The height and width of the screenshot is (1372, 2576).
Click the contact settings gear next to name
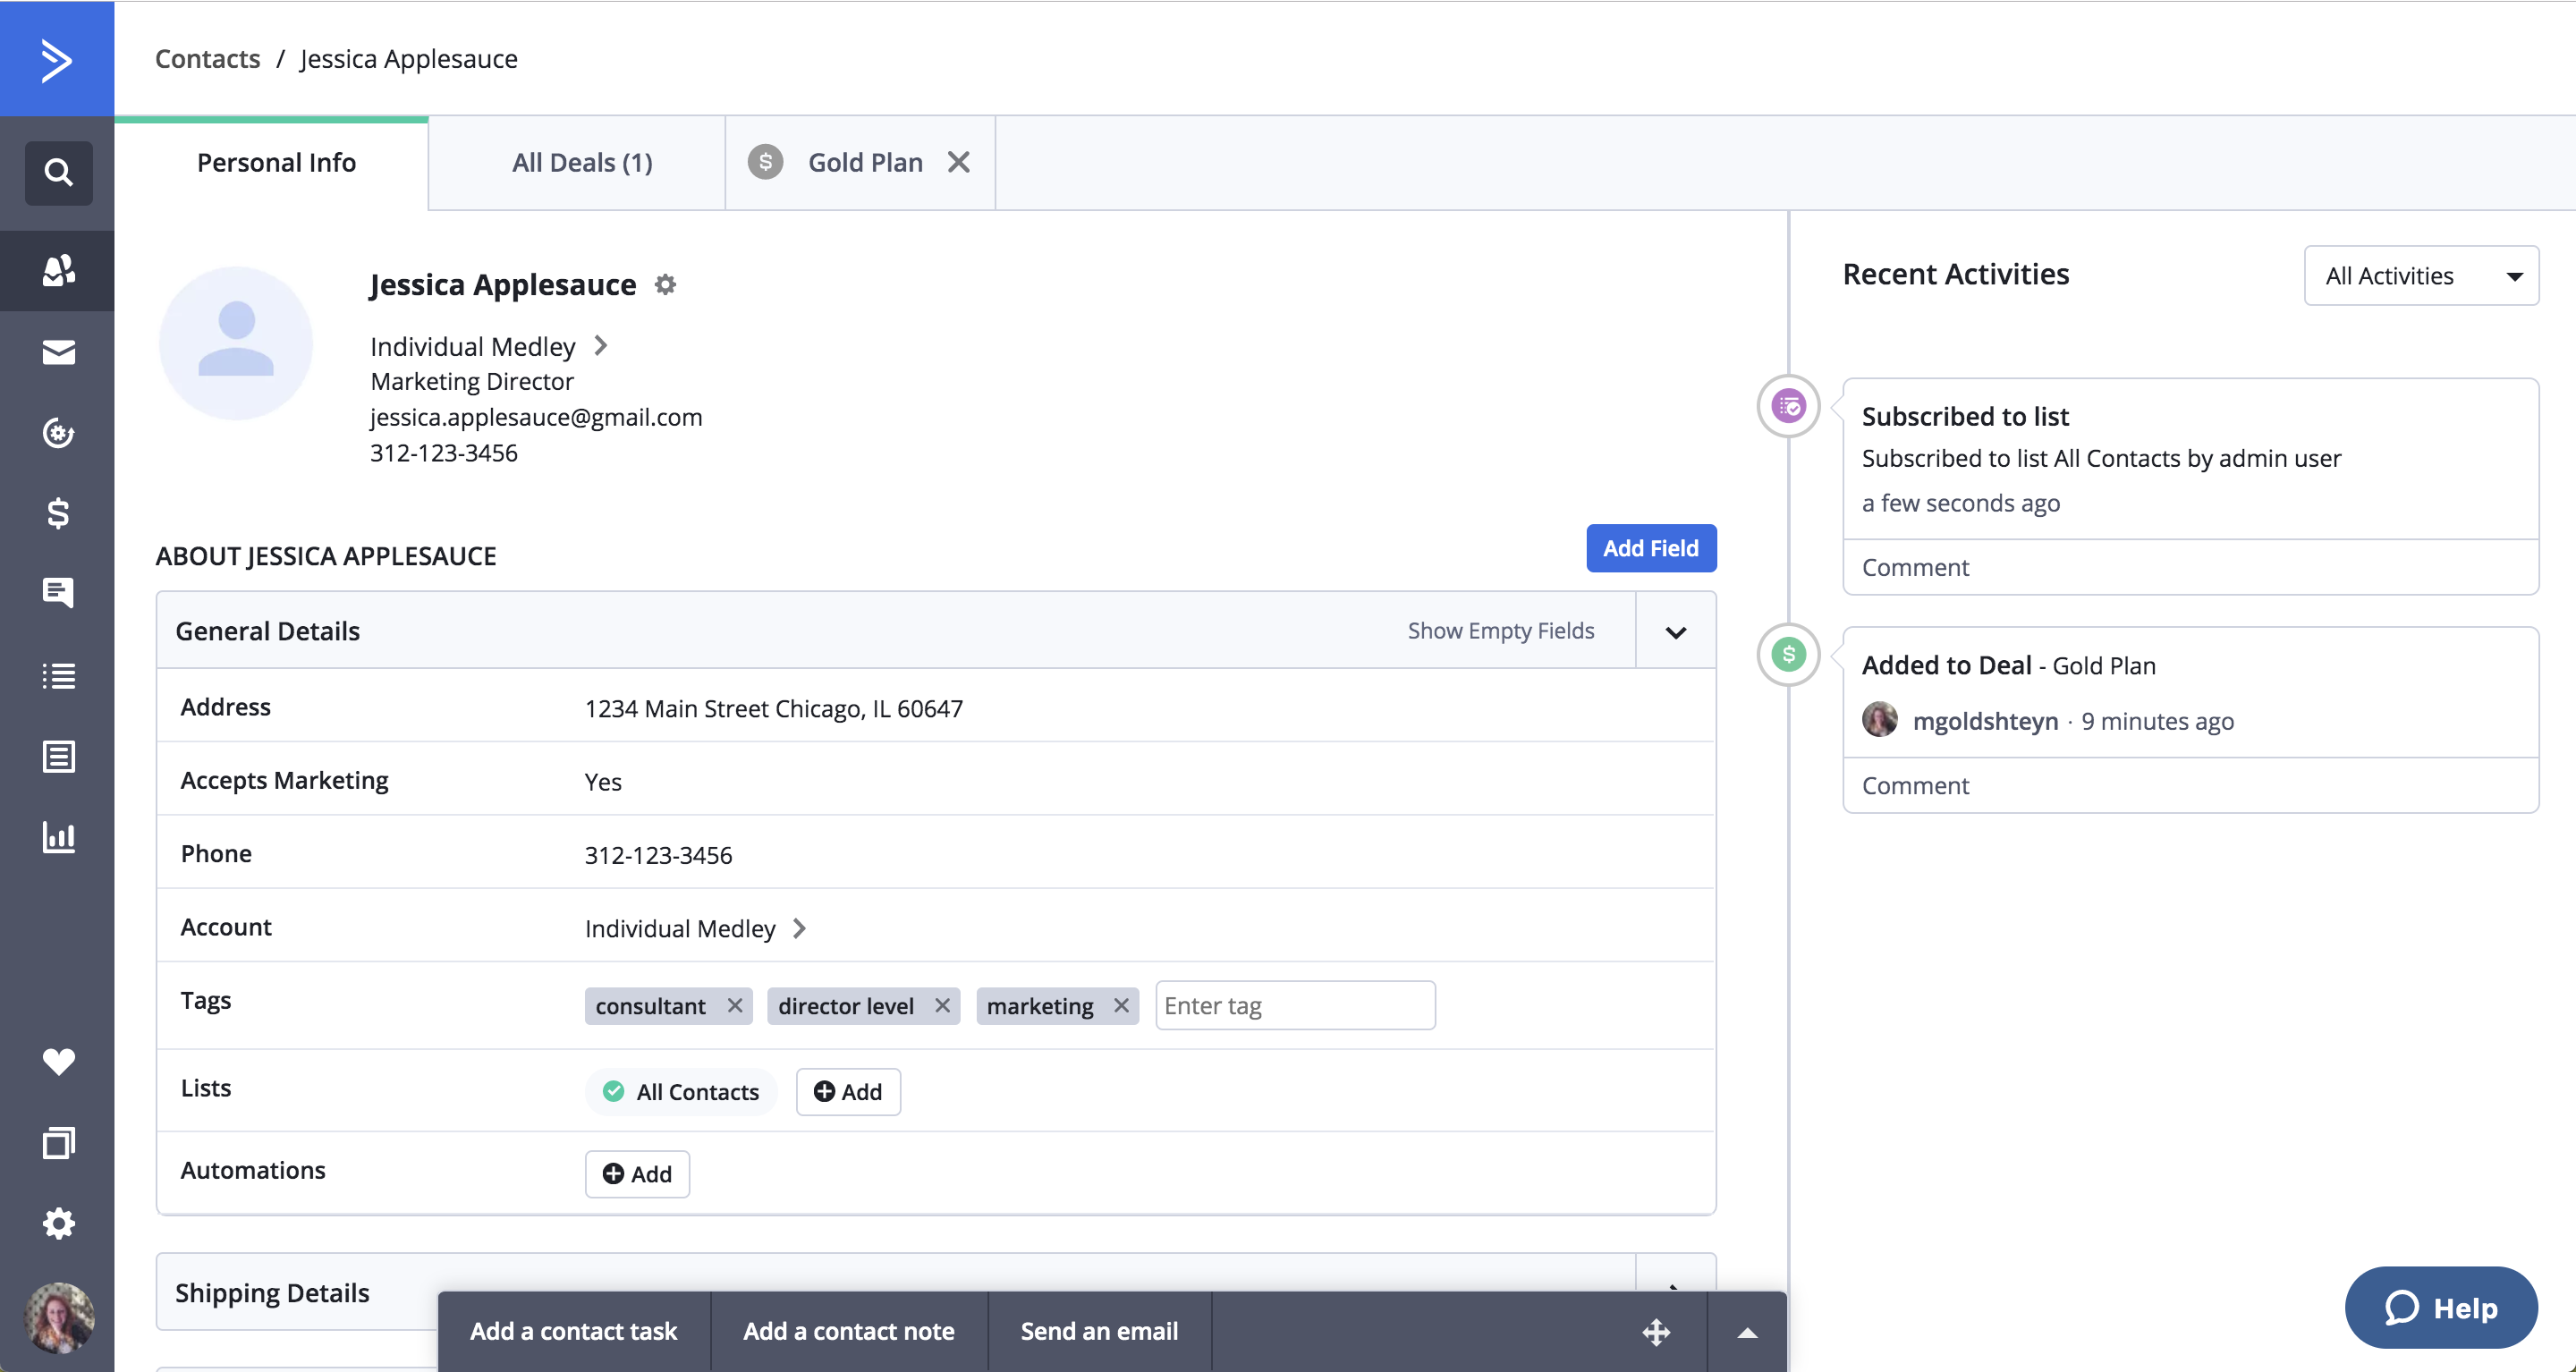665,285
